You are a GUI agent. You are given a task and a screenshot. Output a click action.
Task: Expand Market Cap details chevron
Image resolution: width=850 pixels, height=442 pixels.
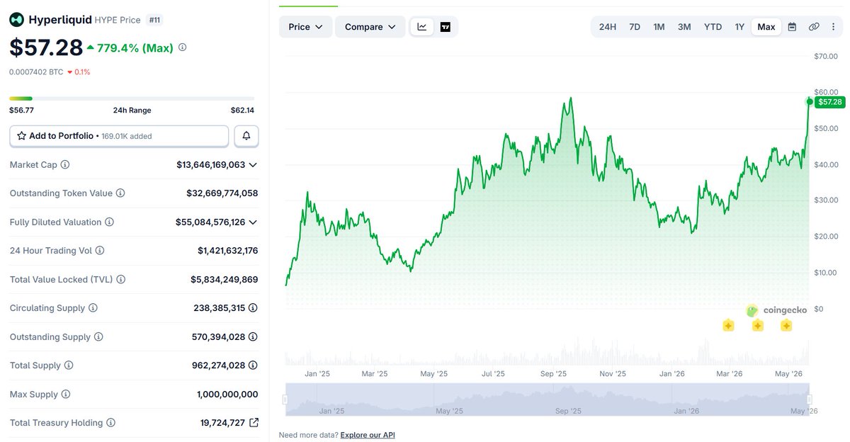coord(253,164)
